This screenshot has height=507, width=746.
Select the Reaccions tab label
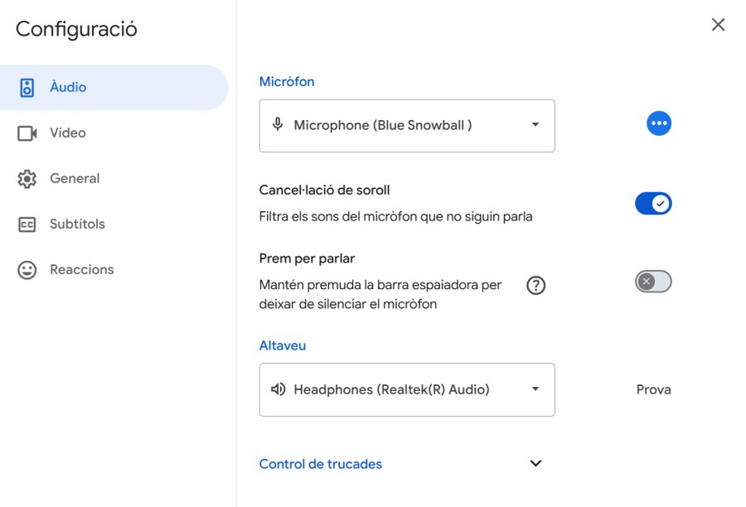point(82,270)
